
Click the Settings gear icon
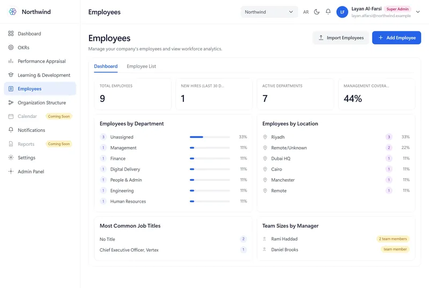click(x=11, y=158)
